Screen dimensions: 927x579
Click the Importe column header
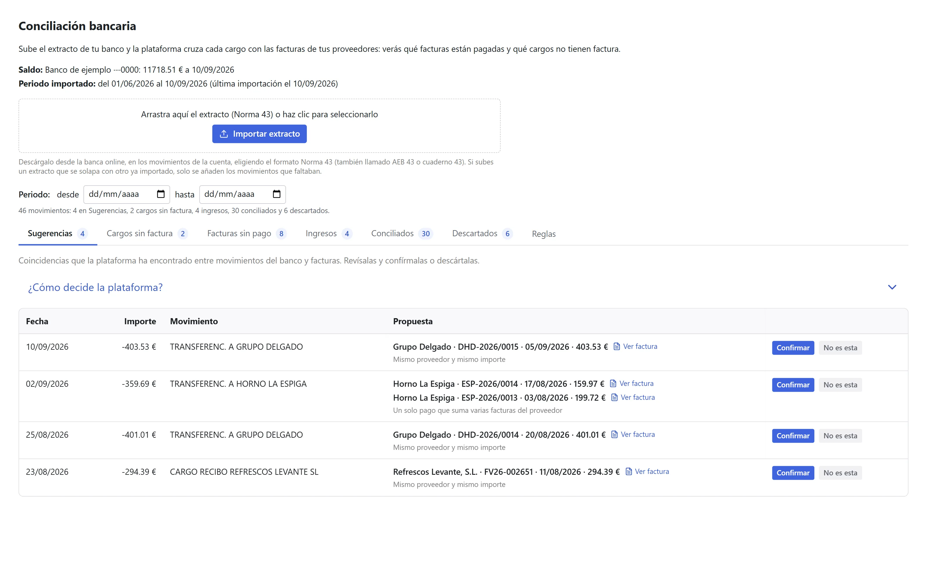click(x=140, y=321)
